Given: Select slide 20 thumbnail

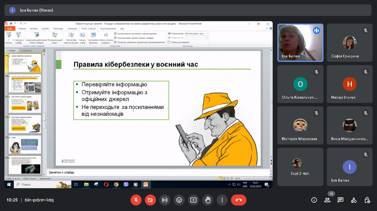Looking at the screenshot, I should click(25, 84).
